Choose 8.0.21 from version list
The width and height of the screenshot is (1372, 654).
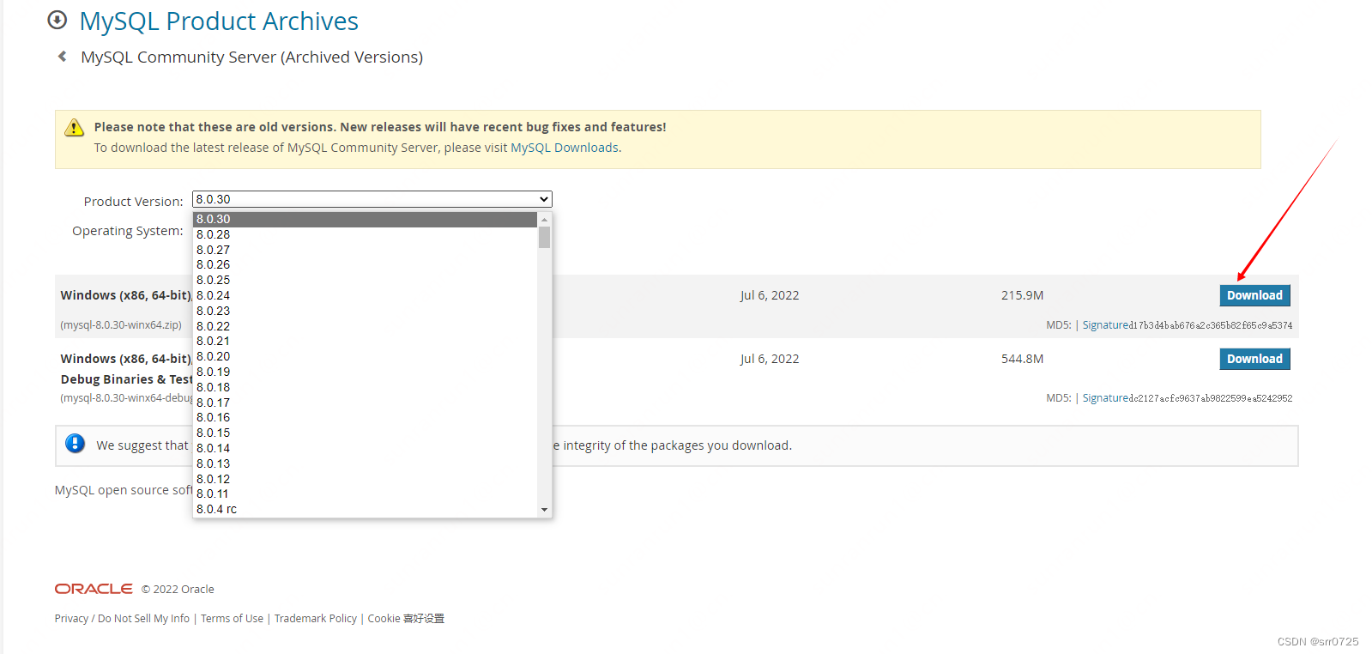click(365, 342)
